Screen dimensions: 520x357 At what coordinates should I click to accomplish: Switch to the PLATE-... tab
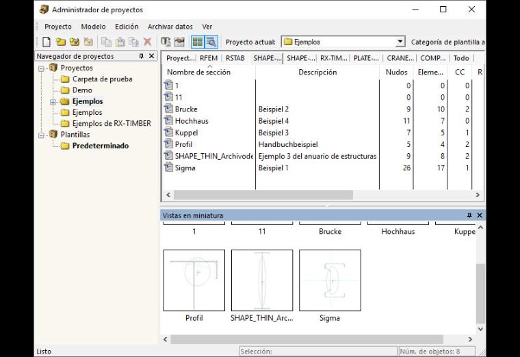click(366, 58)
